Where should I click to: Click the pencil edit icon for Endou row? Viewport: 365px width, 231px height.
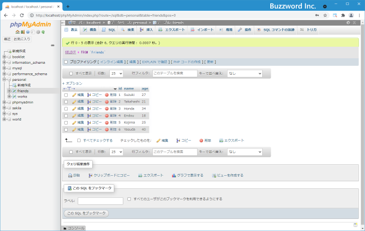coord(74,115)
